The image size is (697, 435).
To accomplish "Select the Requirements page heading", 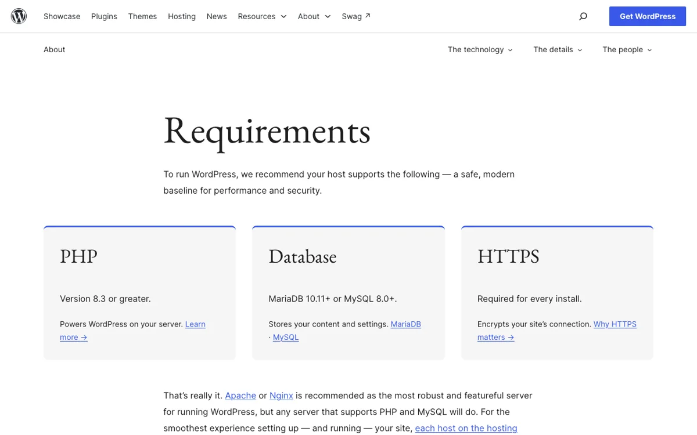I will click(x=267, y=131).
